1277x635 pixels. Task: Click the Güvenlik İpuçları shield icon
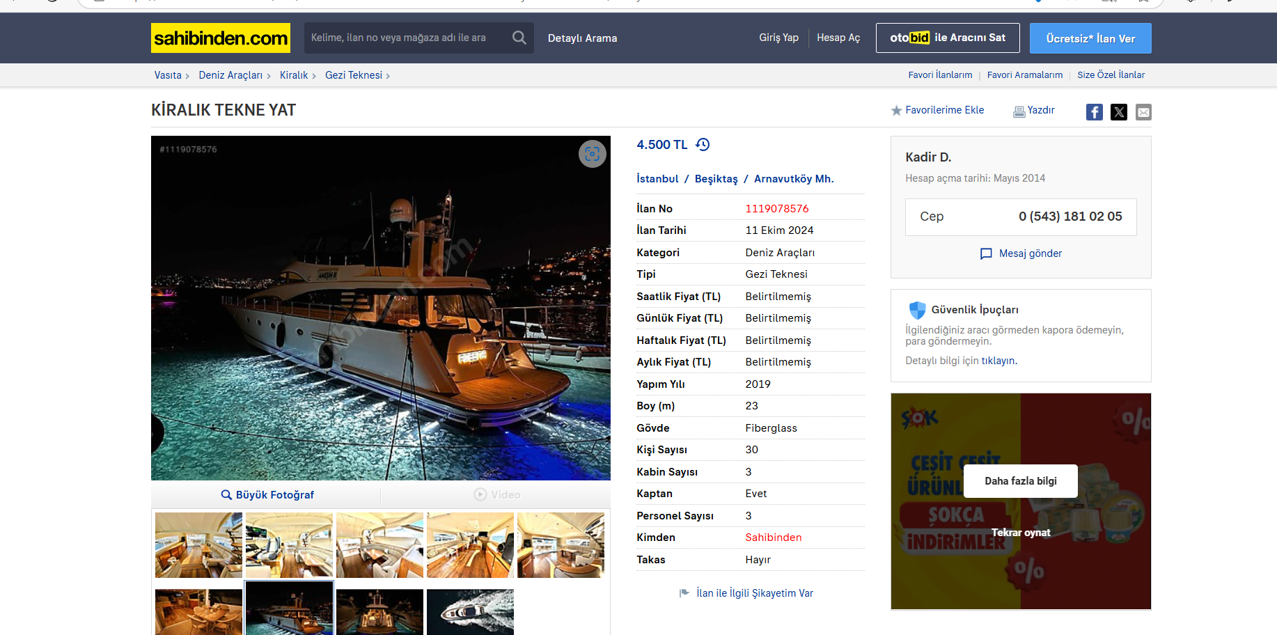(917, 310)
